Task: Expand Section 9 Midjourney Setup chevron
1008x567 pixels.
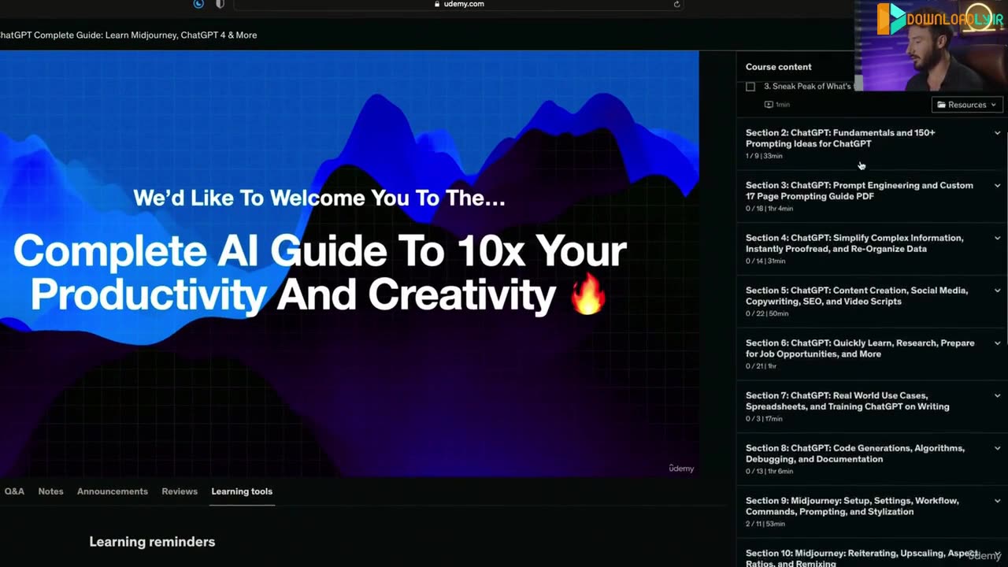Action: 997,501
